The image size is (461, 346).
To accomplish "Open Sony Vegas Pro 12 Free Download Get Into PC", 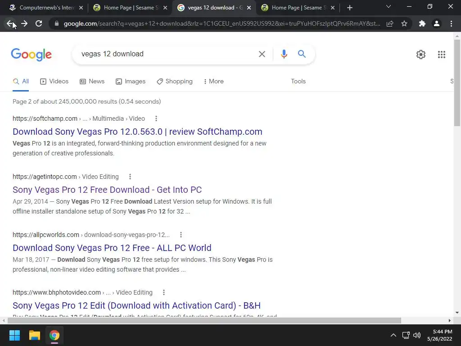I will 107,190.
